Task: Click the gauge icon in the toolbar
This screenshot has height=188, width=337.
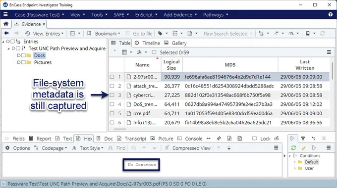Action: coord(291,33)
